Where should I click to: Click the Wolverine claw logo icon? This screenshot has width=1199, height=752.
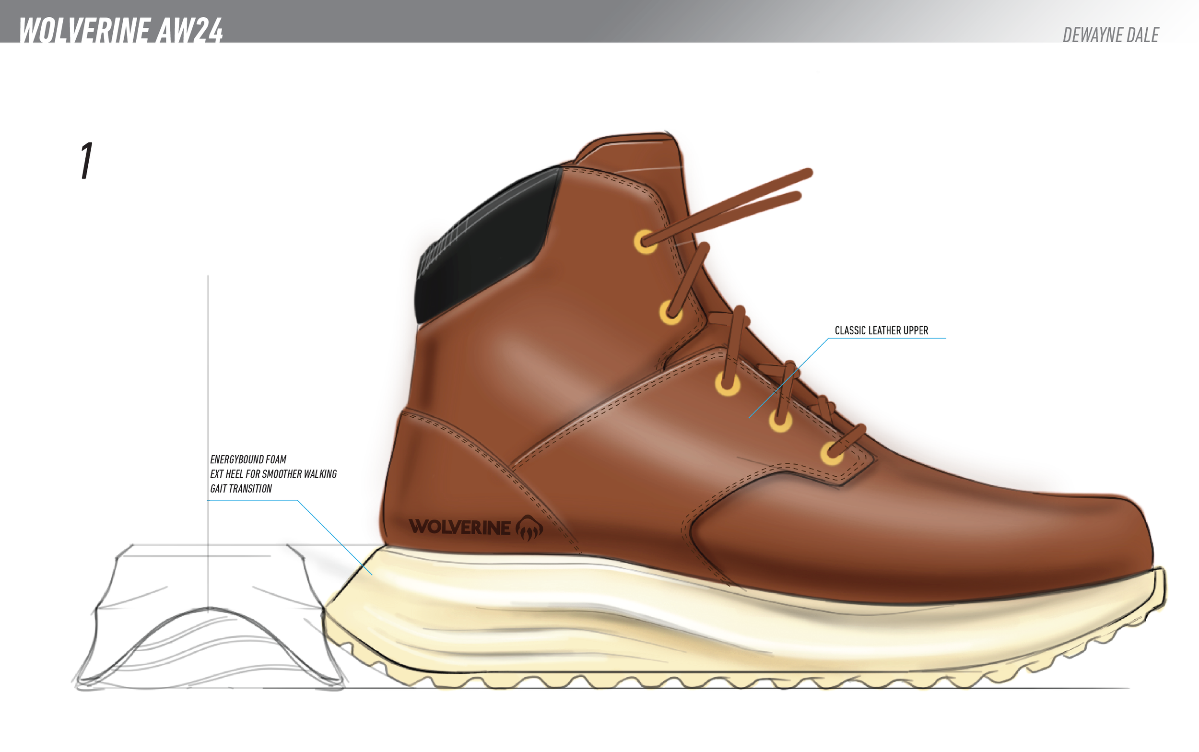529,528
